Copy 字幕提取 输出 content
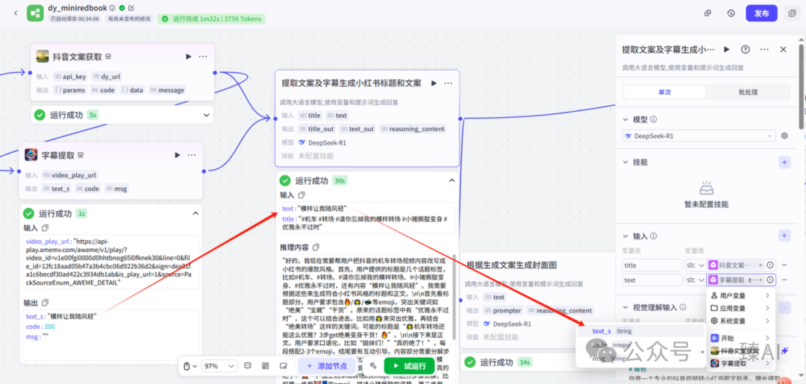Viewport: 806px width, 384px height. [x=45, y=303]
